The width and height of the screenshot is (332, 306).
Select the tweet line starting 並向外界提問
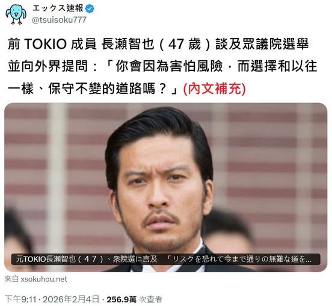pos(162,66)
